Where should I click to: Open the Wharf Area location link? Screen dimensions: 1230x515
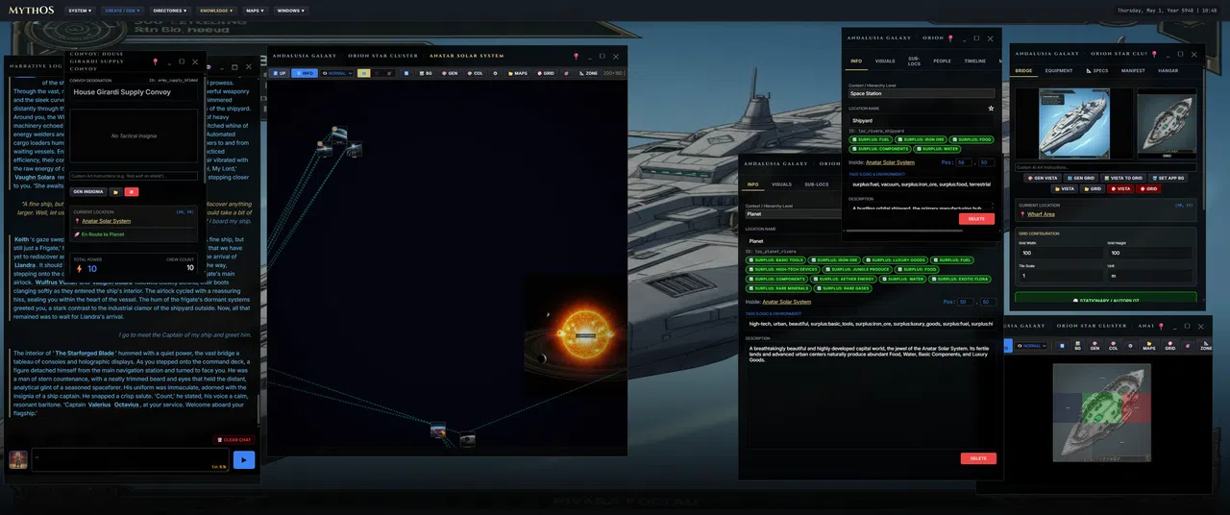[1041, 214]
